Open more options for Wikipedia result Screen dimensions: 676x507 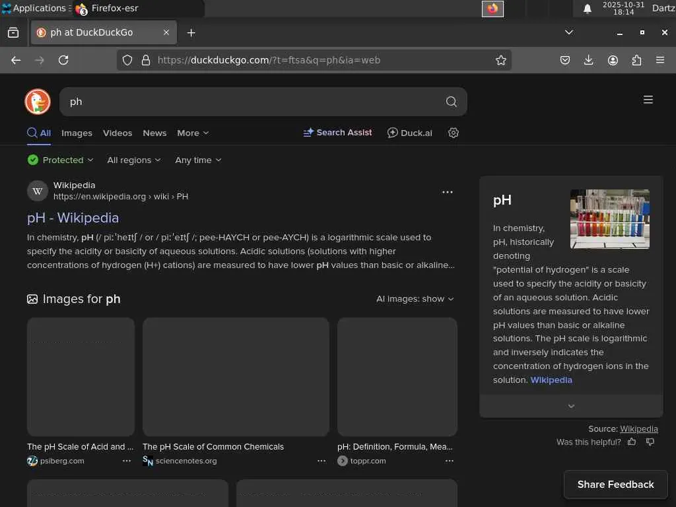pos(448,192)
